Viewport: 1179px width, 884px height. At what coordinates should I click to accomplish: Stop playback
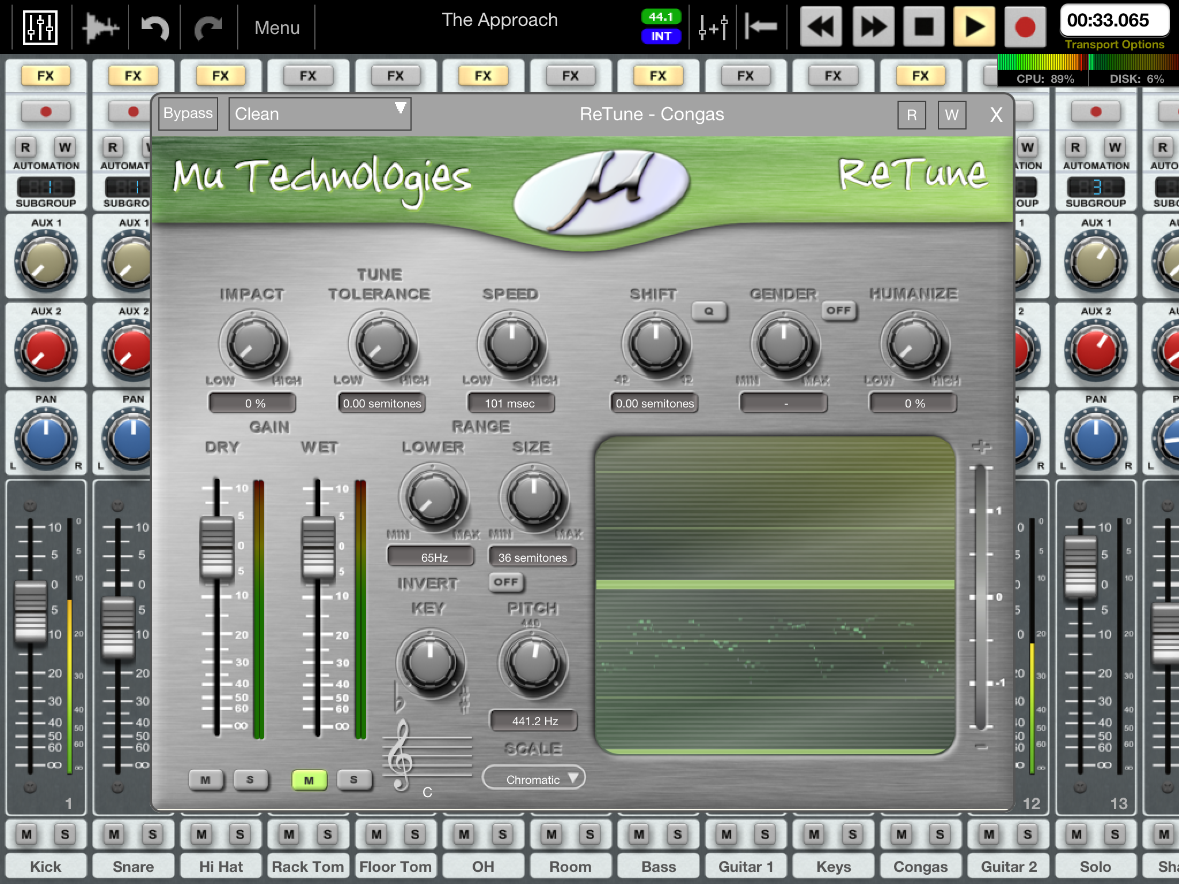click(925, 26)
